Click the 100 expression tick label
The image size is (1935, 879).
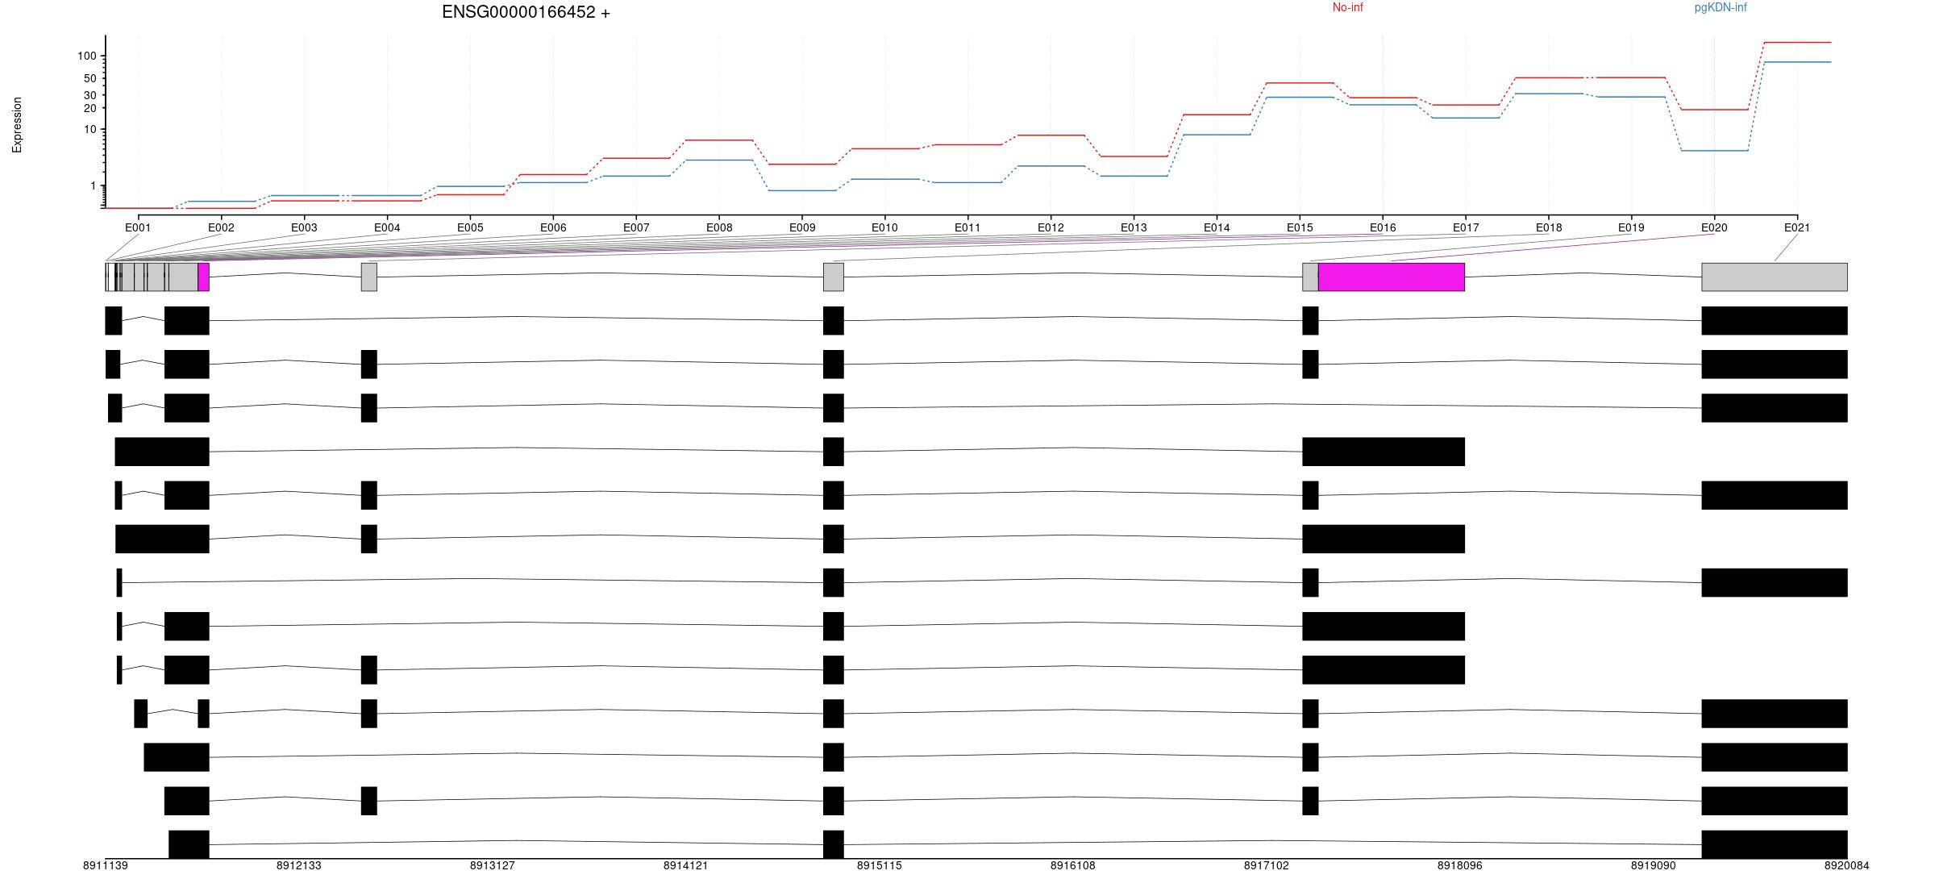point(87,56)
